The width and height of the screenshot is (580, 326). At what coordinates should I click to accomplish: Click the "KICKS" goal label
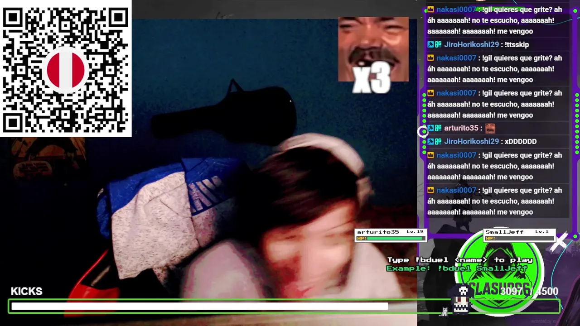pos(26,291)
